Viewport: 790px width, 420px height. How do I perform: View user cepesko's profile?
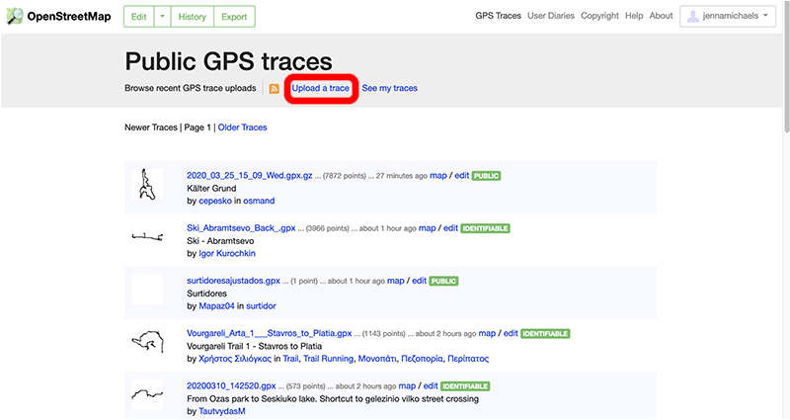tap(215, 201)
